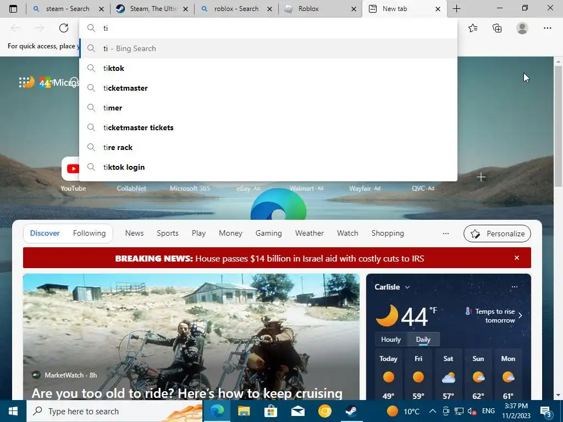Viewport: 563px width, 422px height.
Task: Open the notification center icon
Action: (546, 412)
